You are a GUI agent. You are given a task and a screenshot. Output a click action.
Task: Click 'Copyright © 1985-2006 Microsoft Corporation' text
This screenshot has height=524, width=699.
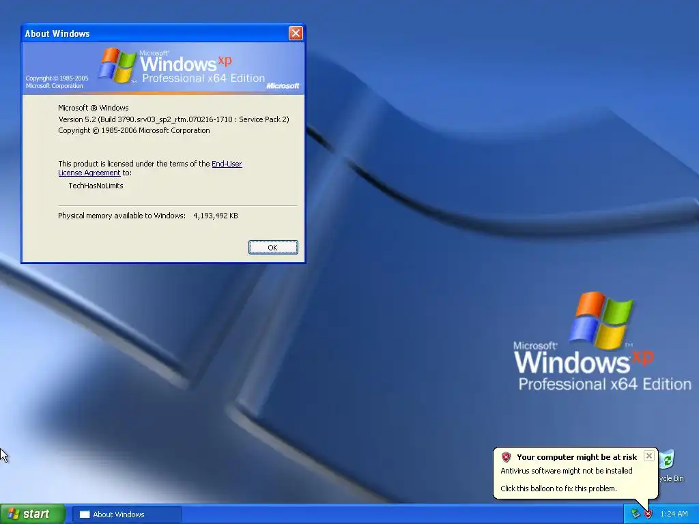(x=134, y=130)
